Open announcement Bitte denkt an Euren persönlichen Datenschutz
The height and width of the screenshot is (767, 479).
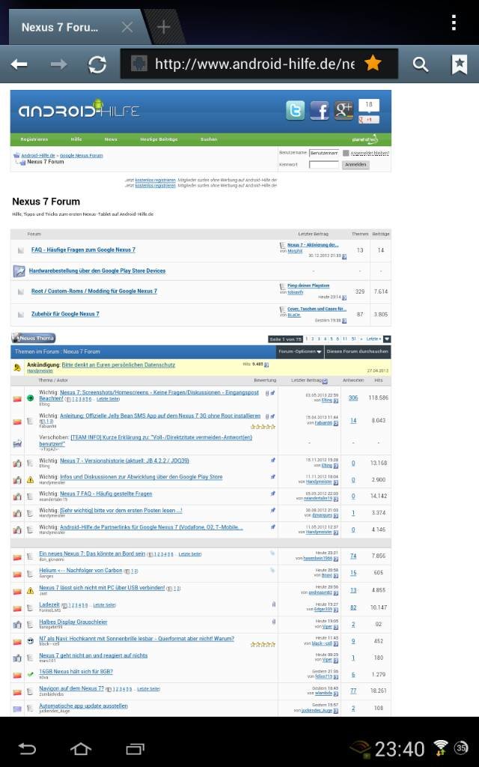[x=118, y=366]
